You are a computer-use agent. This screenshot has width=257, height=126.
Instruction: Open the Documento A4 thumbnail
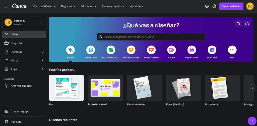coord(144,88)
